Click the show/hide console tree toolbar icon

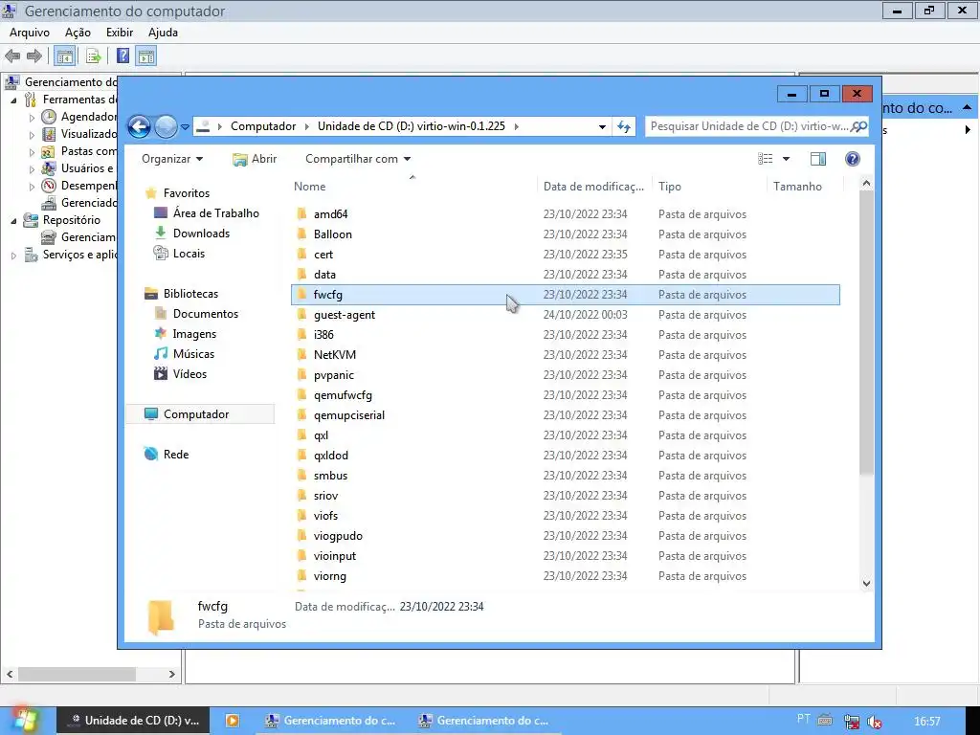coord(64,56)
